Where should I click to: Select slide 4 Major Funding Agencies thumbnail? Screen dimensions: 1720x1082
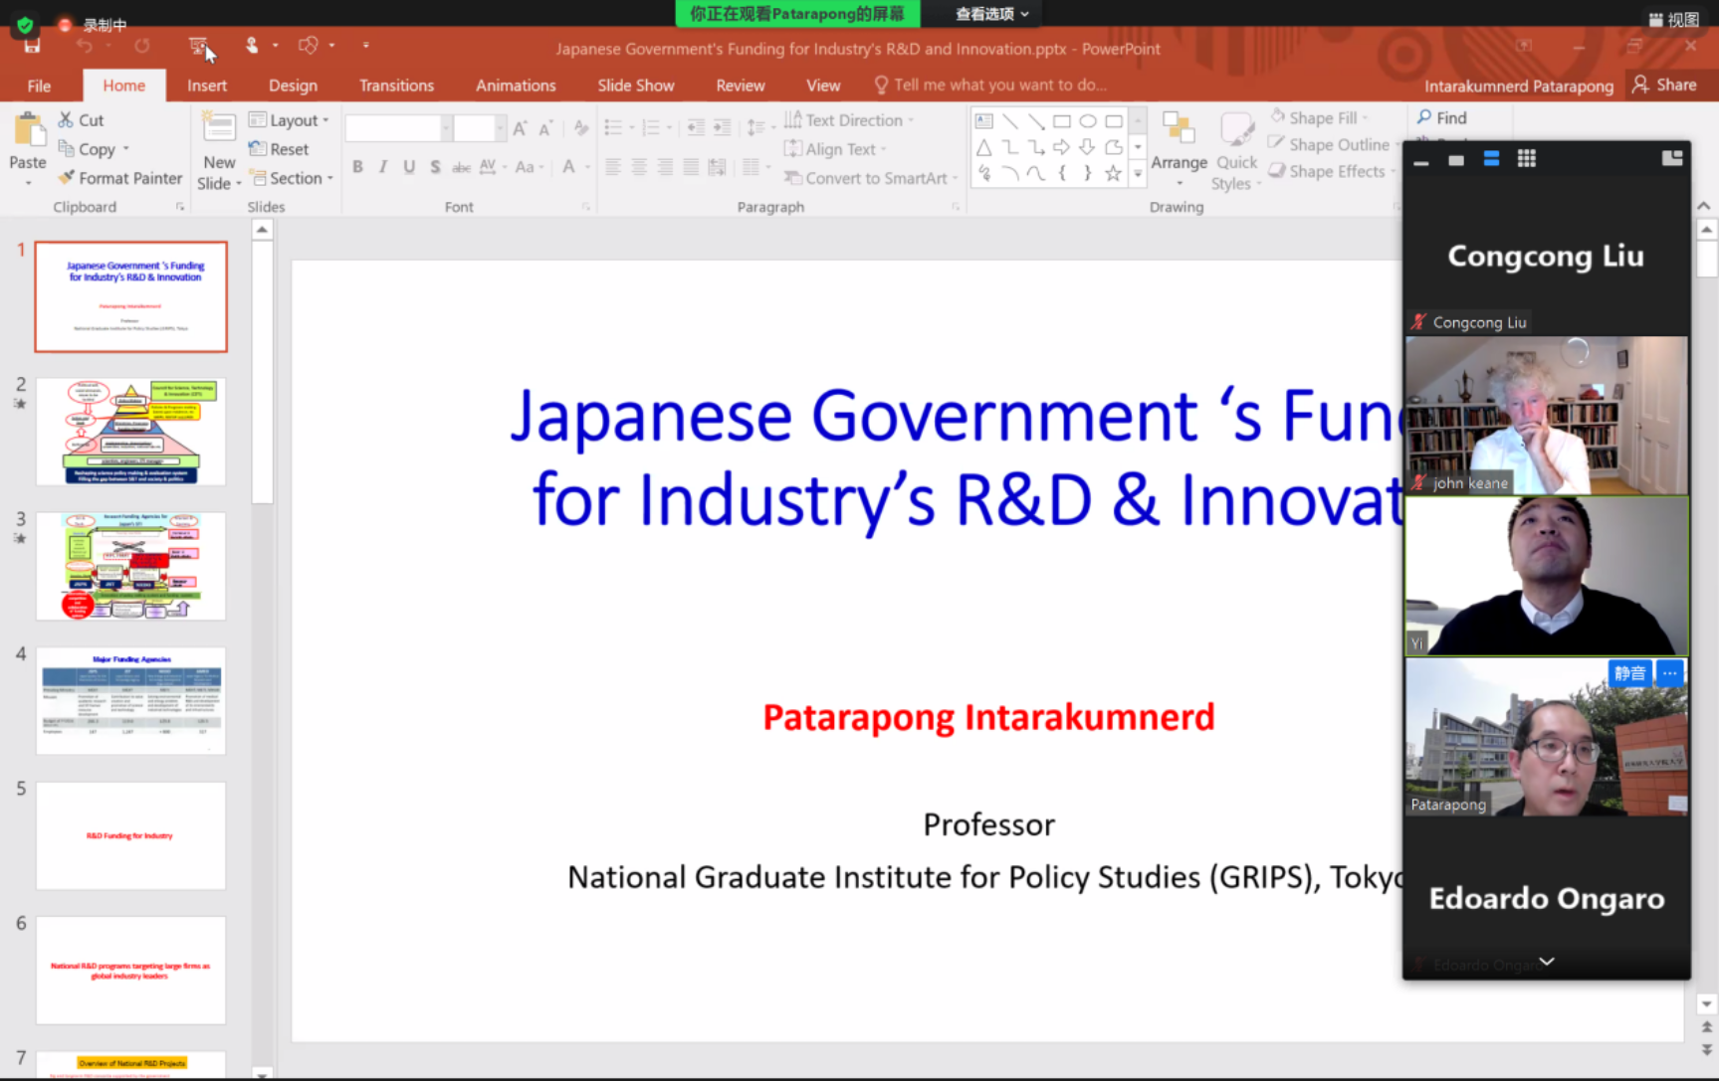pyautogui.click(x=131, y=700)
